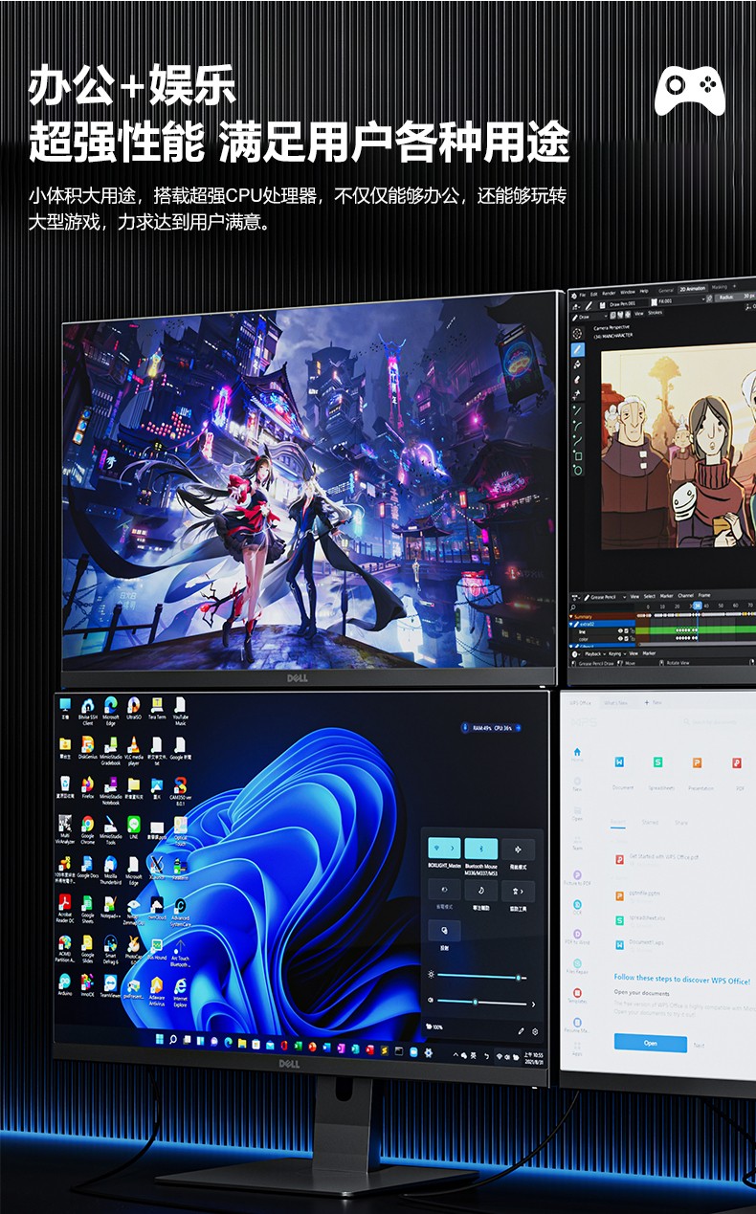Click Templates in WPS sidebar
The width and height of the screenshot is (756, 1214).
click(577, 994)
